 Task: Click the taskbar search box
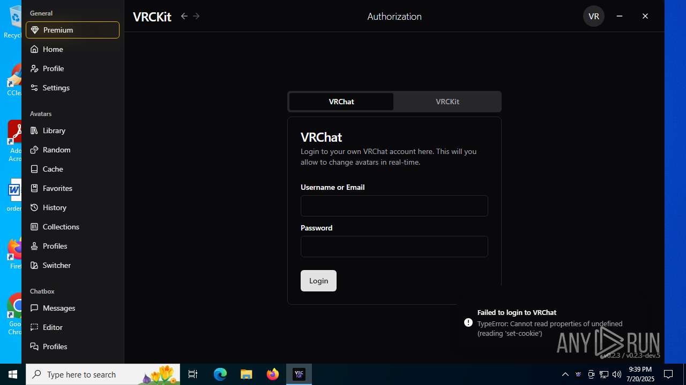tap(103, 374)
